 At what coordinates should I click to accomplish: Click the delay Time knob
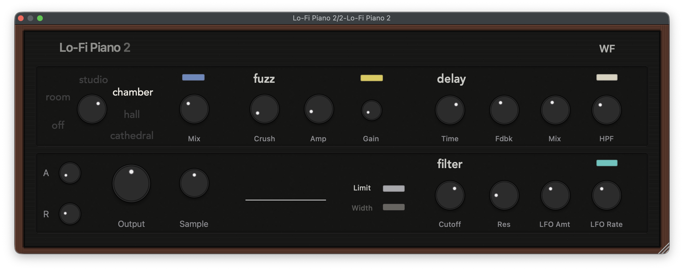coord(450,110)
